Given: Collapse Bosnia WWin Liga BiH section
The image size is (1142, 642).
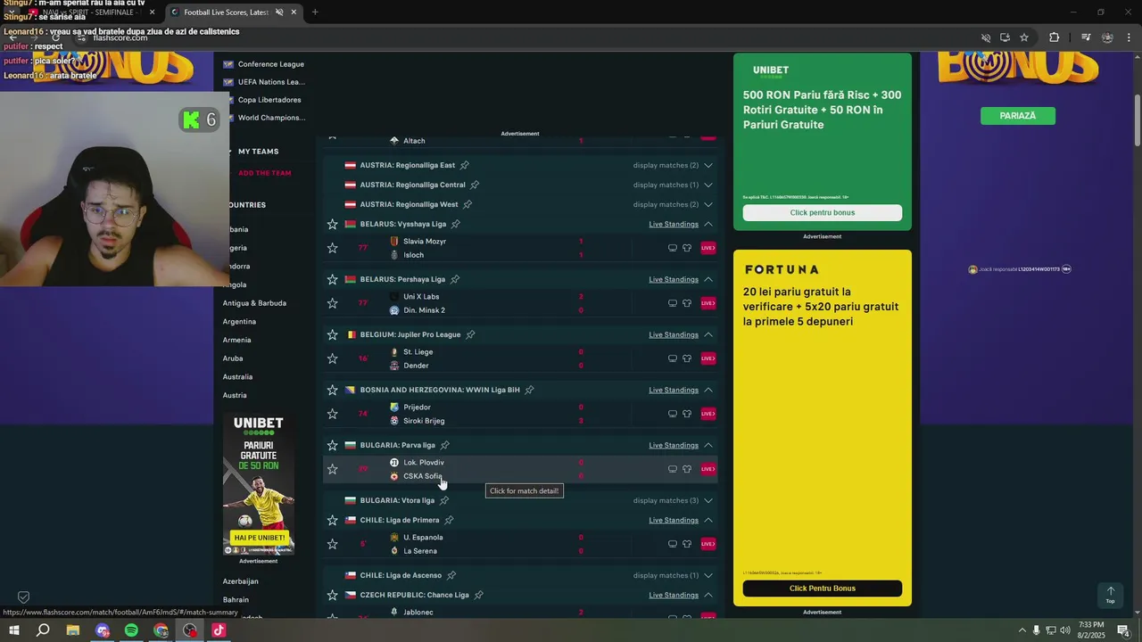Looking at the screenshot, I should [x=708, y=390].
